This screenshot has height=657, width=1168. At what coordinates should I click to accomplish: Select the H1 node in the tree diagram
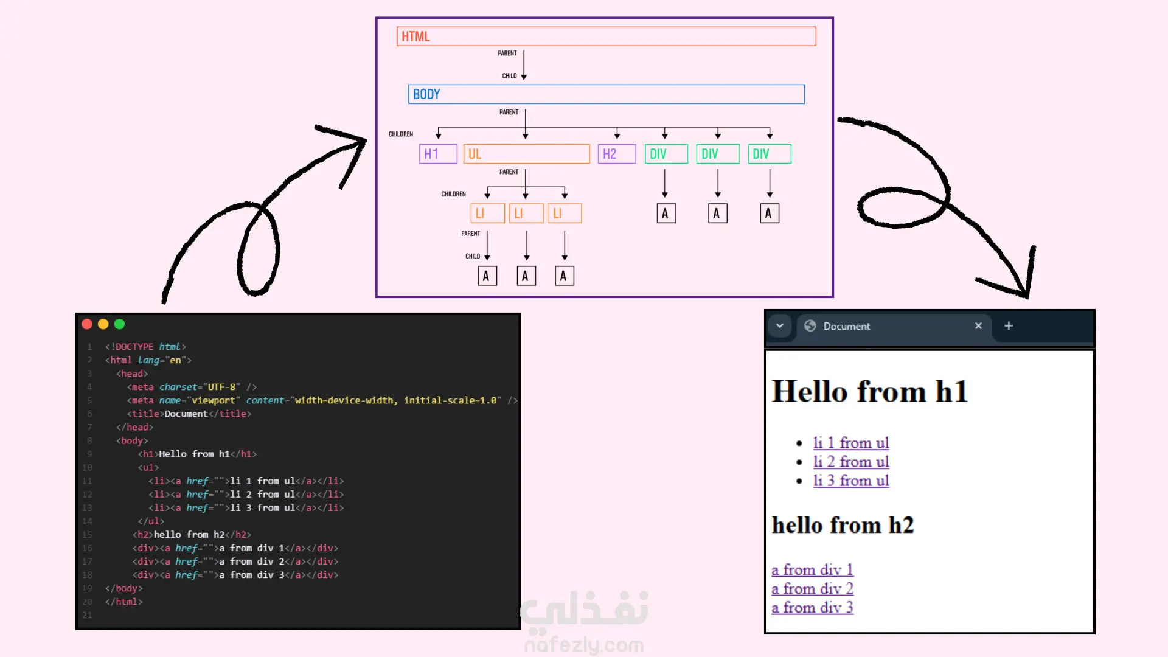point(438,154)
